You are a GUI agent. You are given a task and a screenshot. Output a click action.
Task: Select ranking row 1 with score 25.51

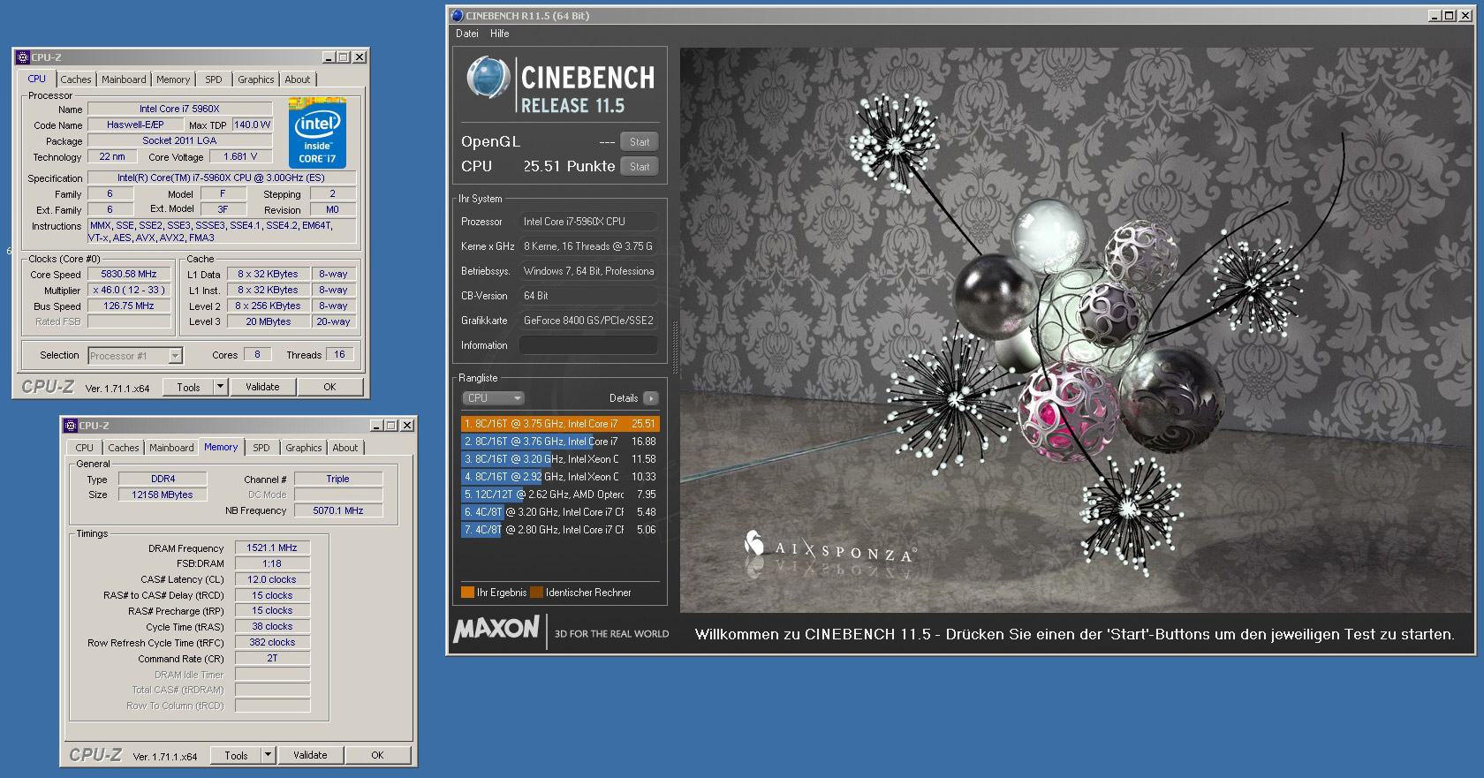click(x=560, y=424)
